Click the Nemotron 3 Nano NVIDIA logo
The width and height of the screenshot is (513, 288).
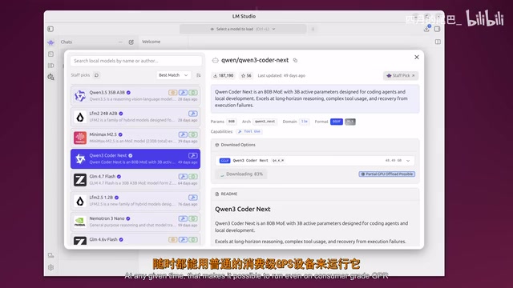80,222
